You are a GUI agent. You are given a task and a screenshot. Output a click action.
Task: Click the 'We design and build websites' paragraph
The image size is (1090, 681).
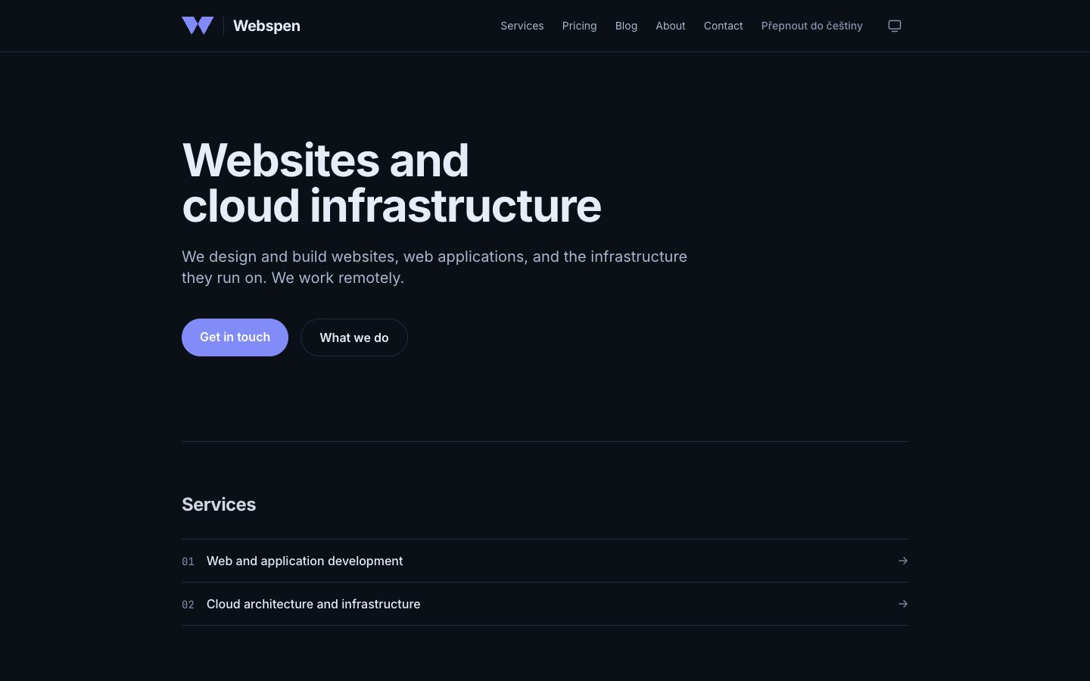click(x=434, y=267)
